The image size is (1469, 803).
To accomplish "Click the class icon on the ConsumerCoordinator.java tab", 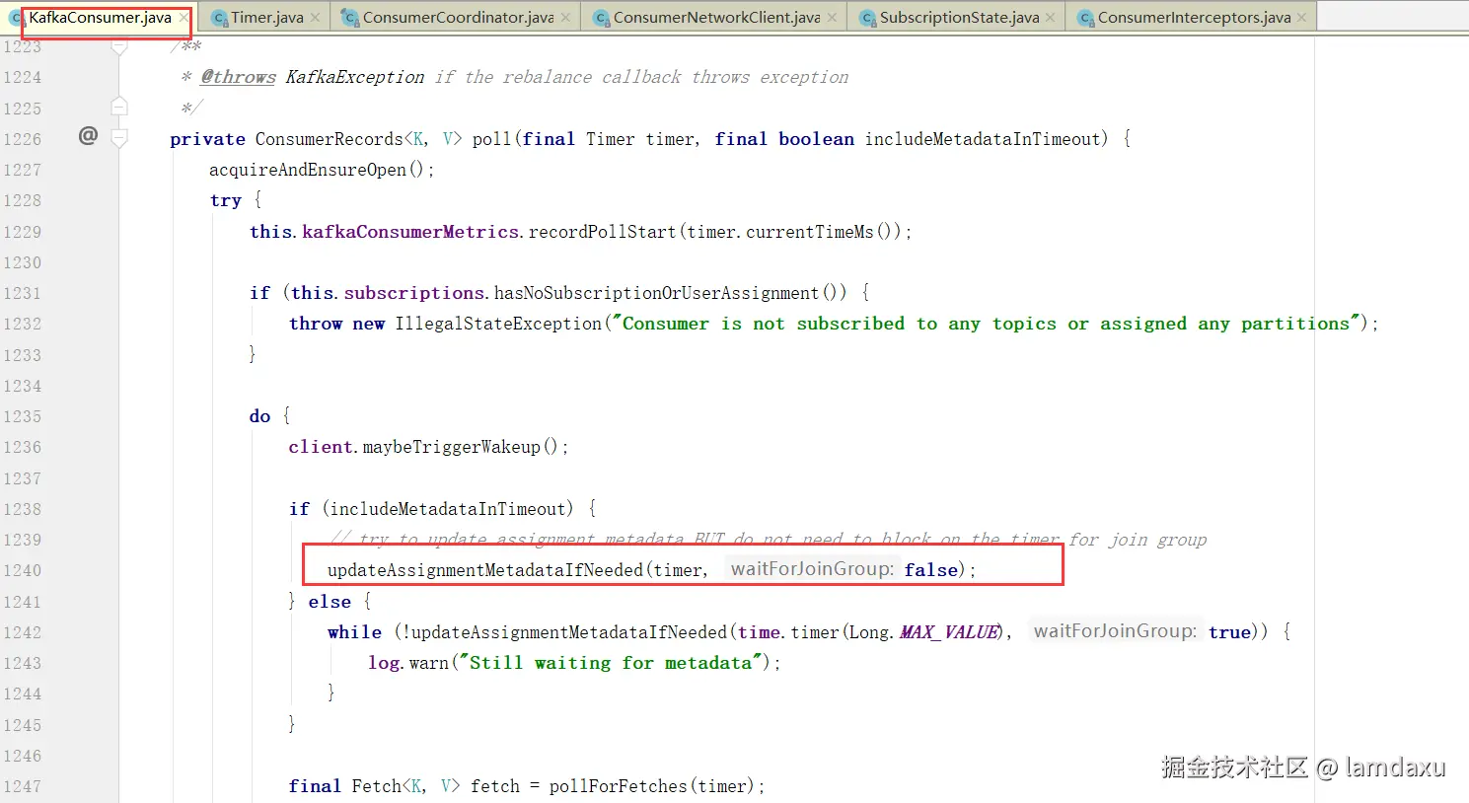I will tap(350, 18).
